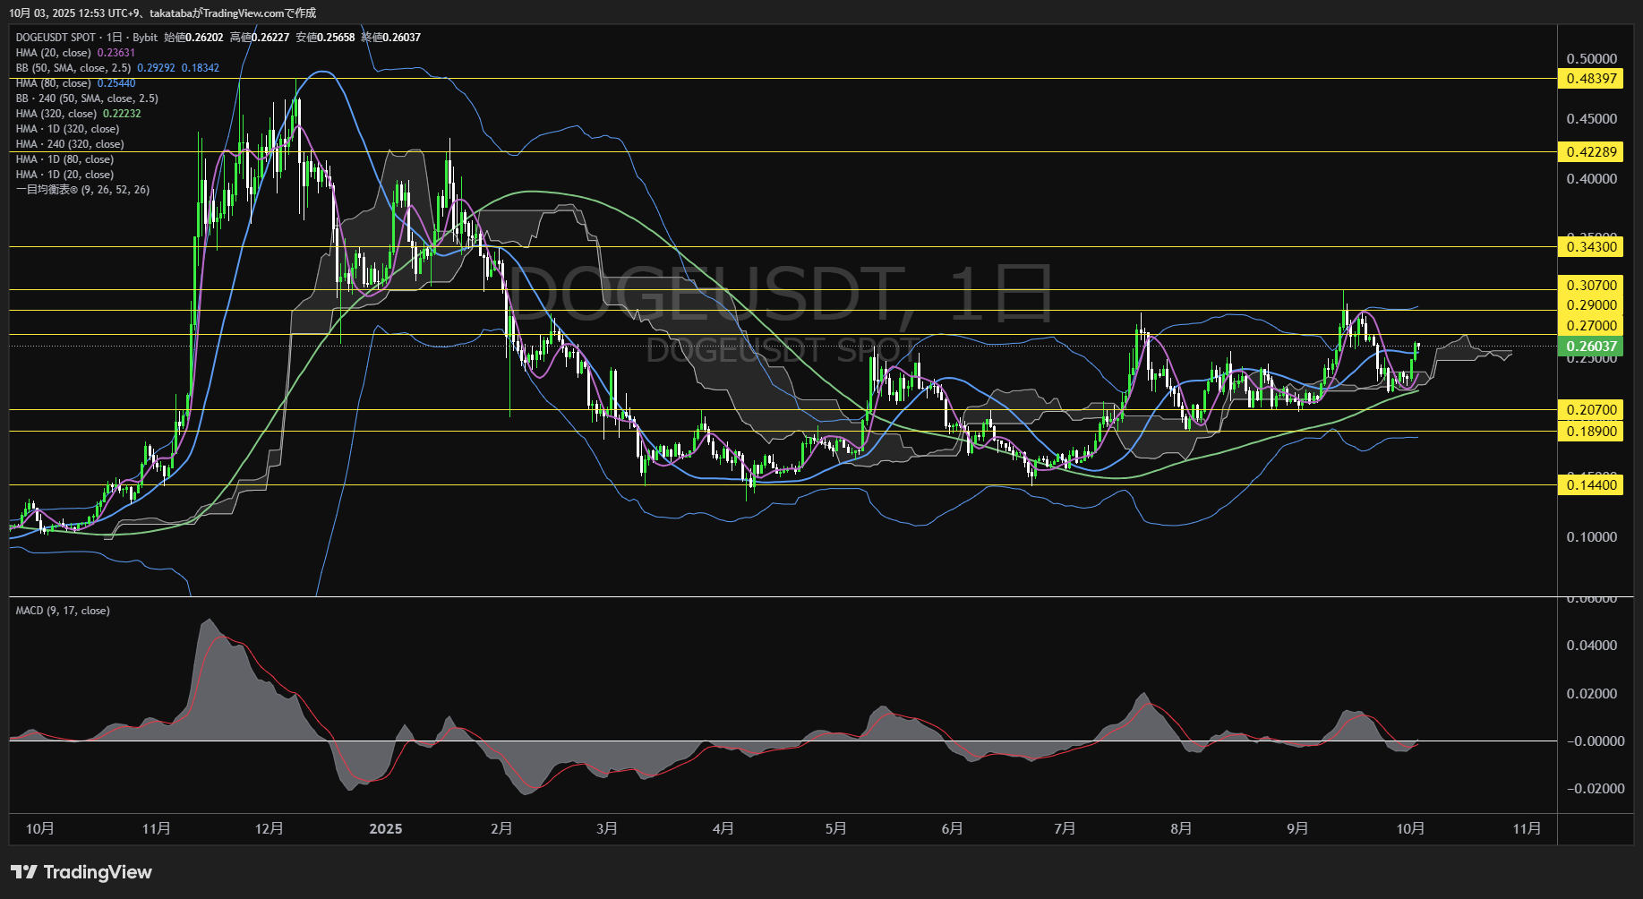Select the 0.34300 price level label
1643x899 pixels.
point(1591,247)
